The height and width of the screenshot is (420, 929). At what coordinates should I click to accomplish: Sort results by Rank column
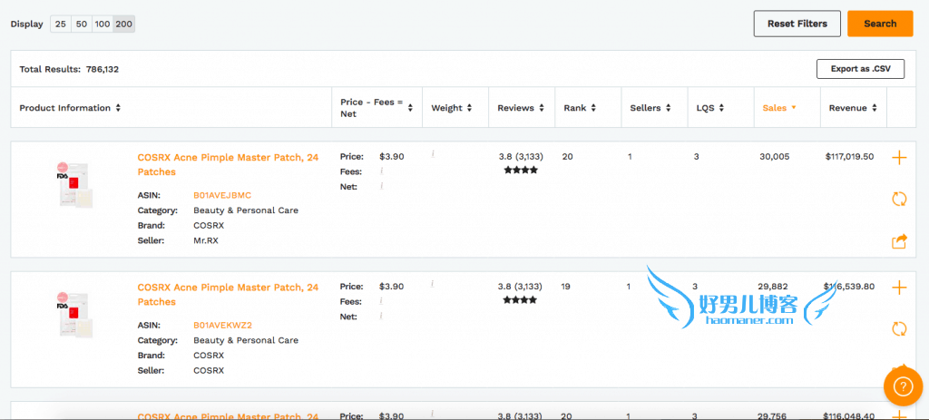tap(580, 108)
